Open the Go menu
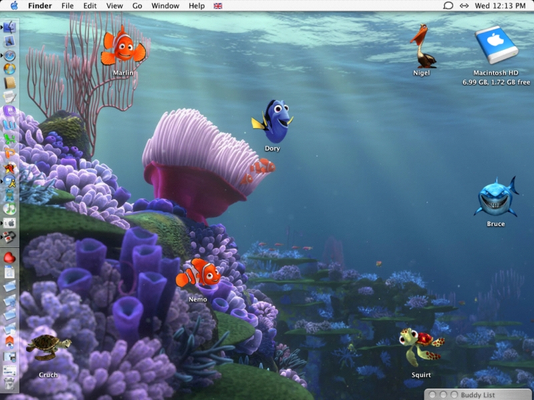 [x=137, y=5]
